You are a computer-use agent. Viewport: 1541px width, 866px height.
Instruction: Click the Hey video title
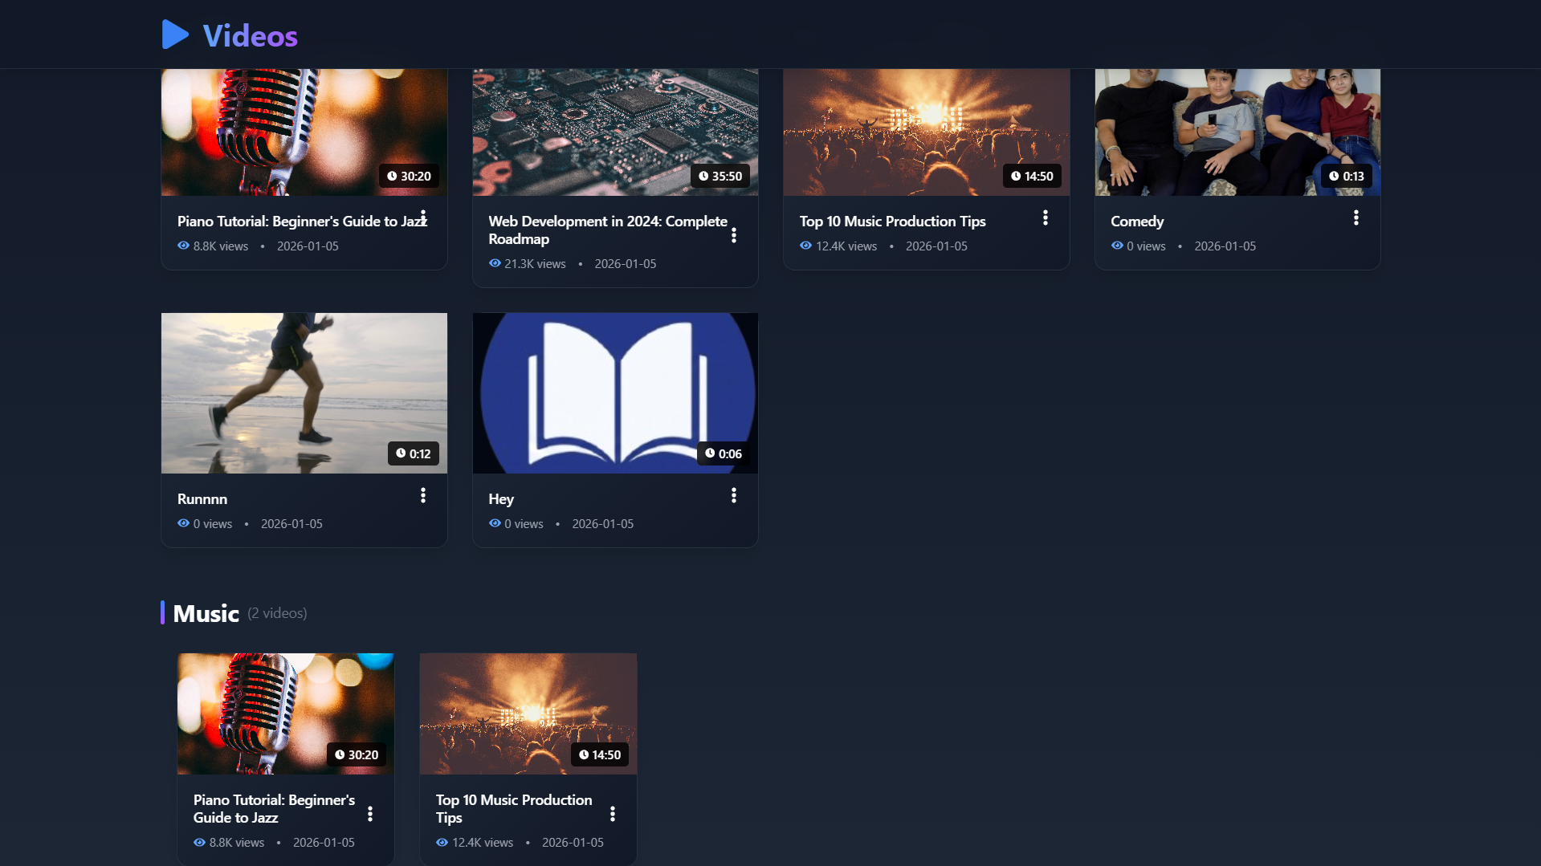point(501,499)
